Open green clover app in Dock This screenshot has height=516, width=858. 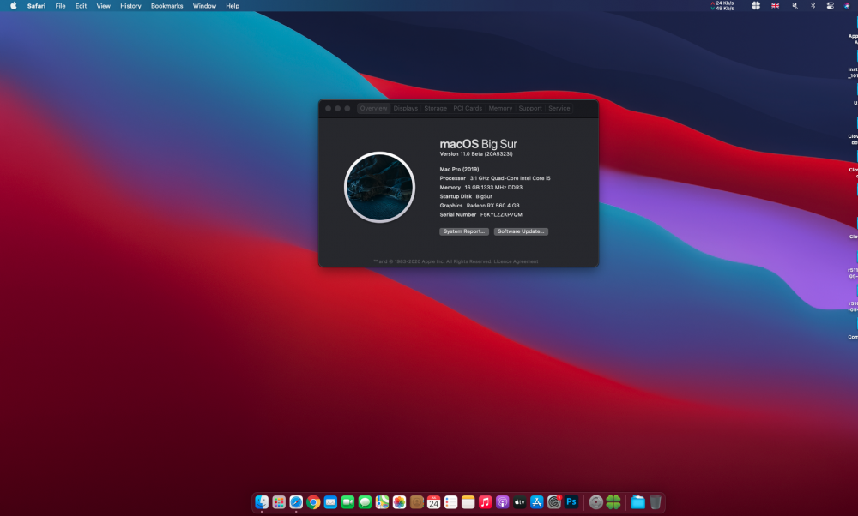point(613,501)
